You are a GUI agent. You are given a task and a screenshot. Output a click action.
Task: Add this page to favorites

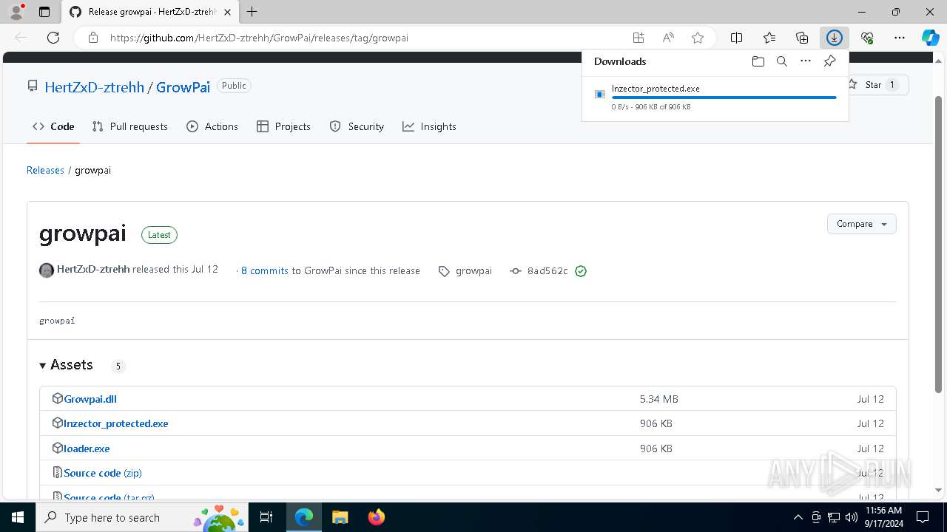[698, 38]
